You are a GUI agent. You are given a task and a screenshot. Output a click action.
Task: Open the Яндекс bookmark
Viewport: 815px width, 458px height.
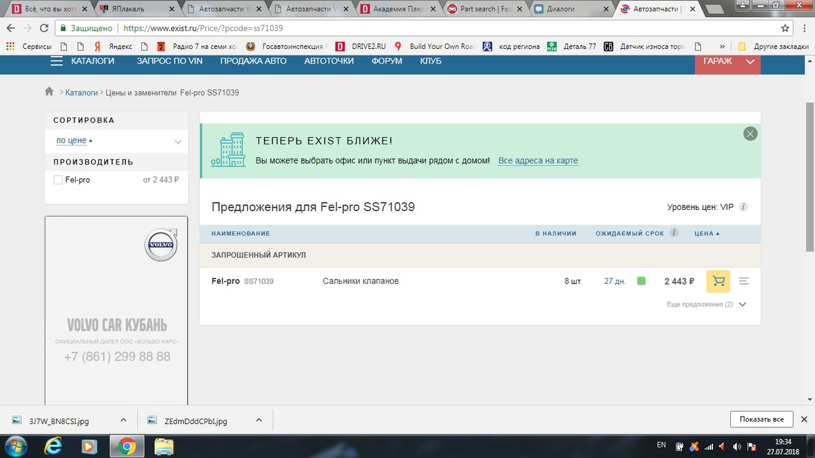pos(113,46)
